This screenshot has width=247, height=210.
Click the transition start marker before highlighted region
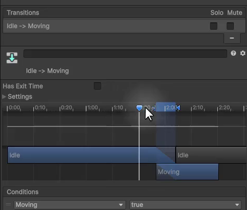(153, 108)
